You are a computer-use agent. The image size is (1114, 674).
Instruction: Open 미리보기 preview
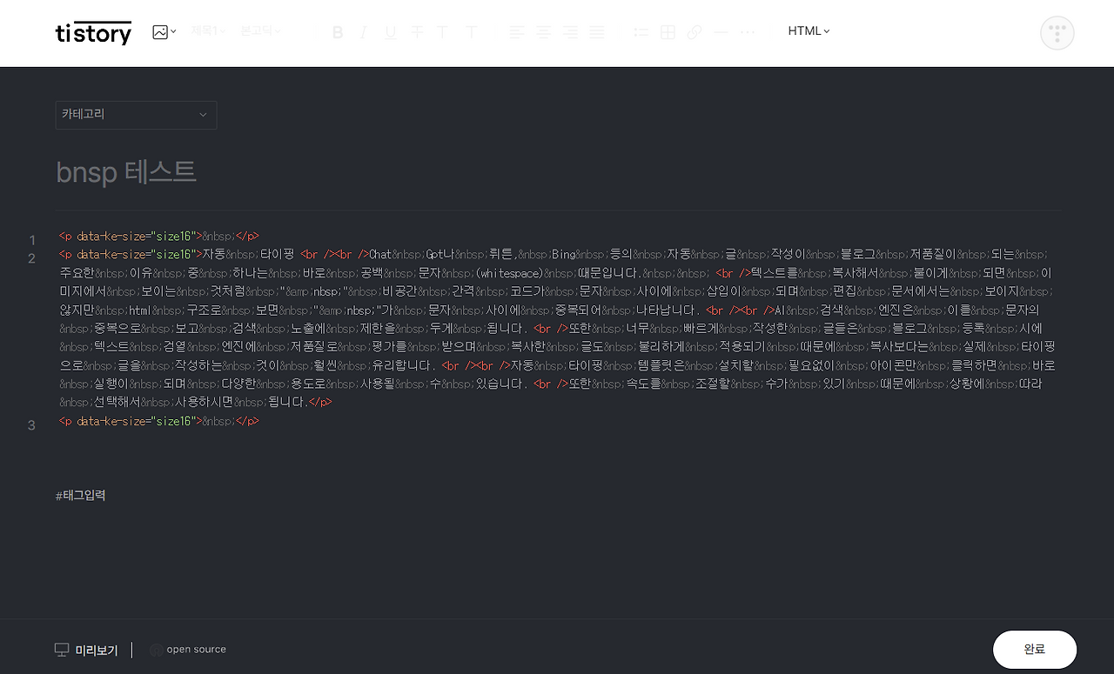pos(86,650)
